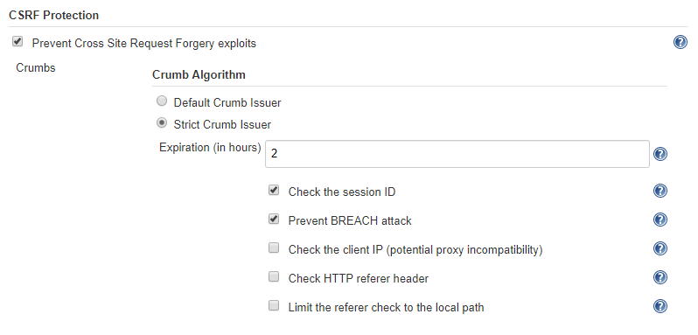Click the CSRF Protection section title
The height and width of the screenshot is (335, 698).
[x=54, y=15]
